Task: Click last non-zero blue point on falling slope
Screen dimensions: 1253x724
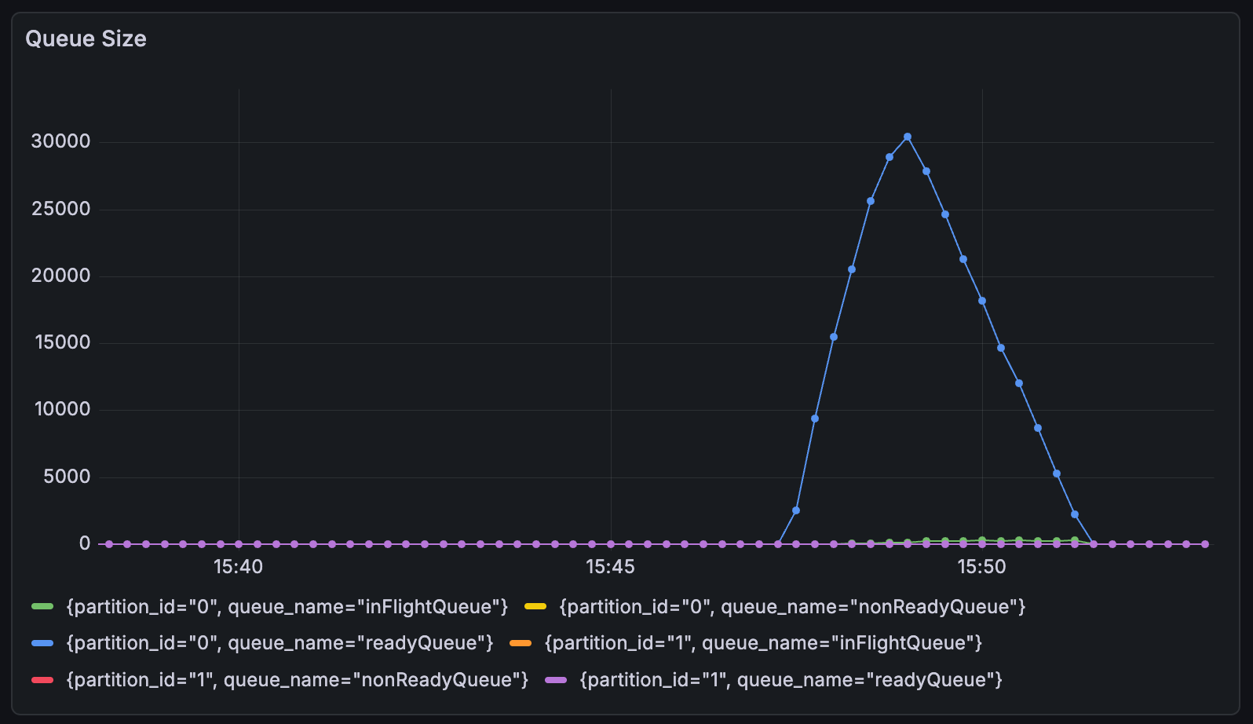Action: (x=1075, y=514)
